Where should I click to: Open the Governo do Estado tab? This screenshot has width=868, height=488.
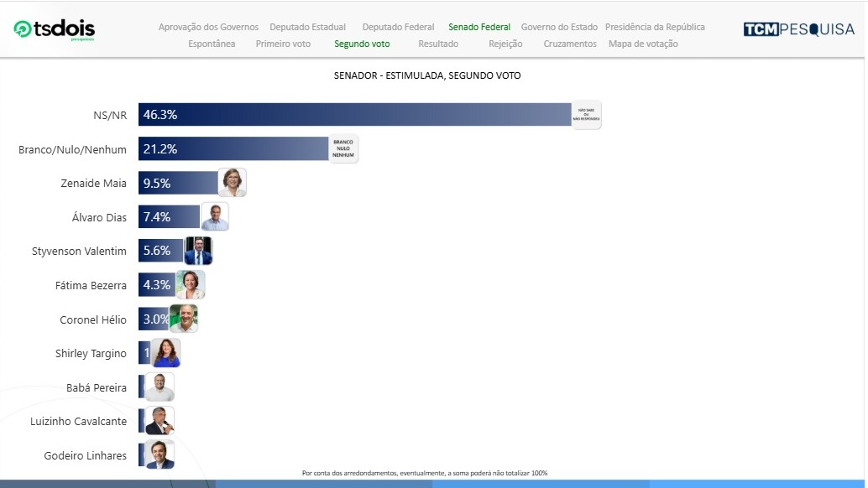(559, 27)
